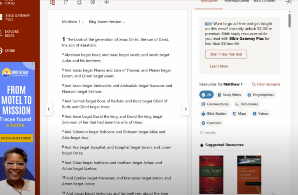Click verse 11 'And Josias begat Jechonias'
The height and width of the screenshot is (195, 298).
click(x=115, y=193)
